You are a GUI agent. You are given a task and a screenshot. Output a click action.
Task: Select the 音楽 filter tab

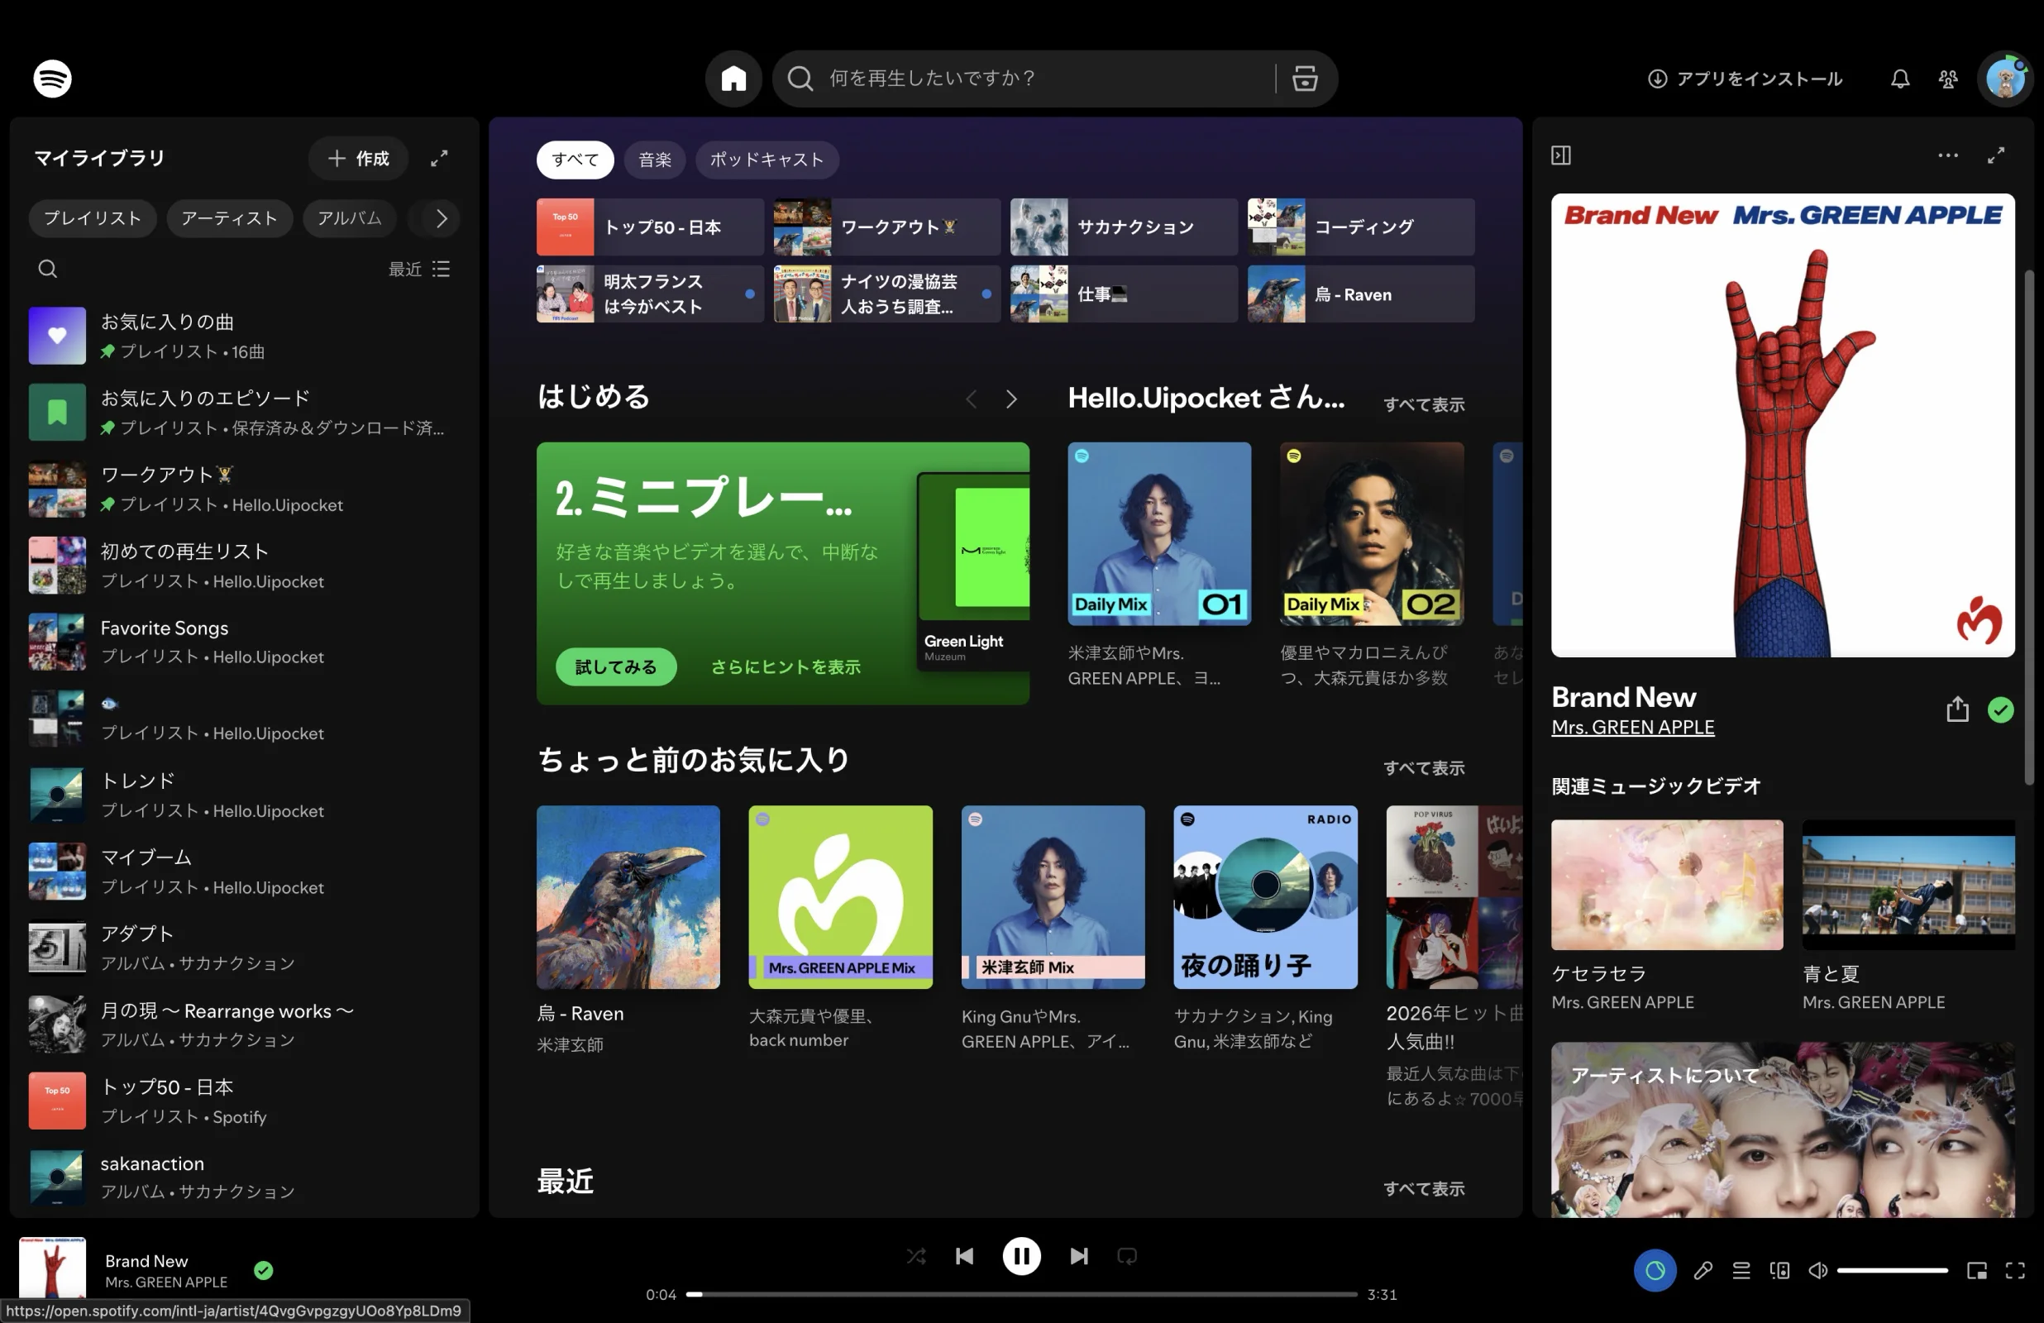(x=654, y=160)
